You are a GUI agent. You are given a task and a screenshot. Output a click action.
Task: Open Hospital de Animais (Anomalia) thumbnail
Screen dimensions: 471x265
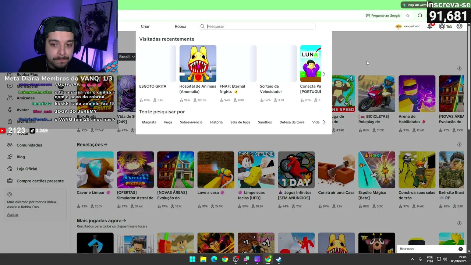point(198,64)
